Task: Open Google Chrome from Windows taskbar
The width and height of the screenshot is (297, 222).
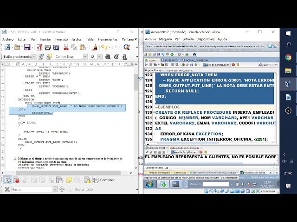Action: tap(288, 57)
